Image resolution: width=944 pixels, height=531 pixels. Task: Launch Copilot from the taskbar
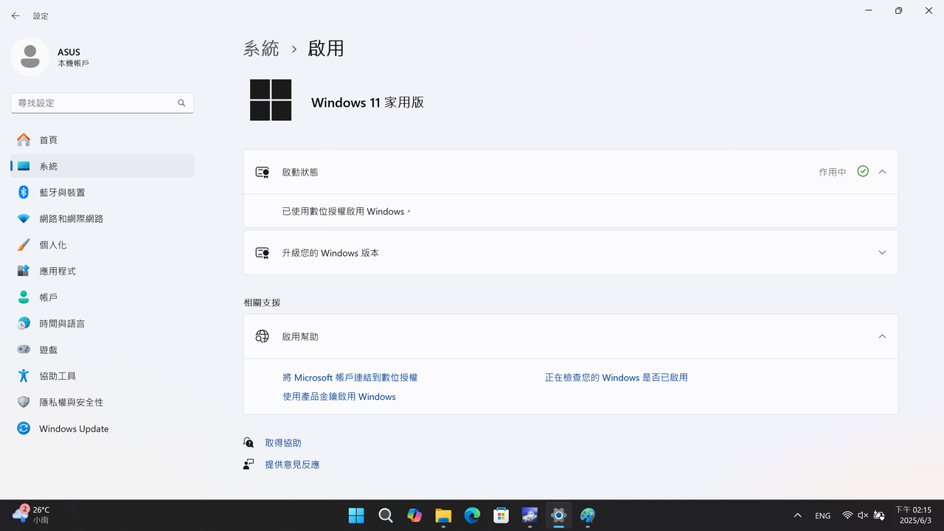coord(414,516)
